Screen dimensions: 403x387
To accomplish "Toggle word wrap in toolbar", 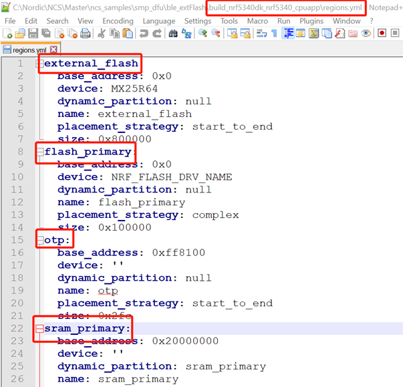I will (261, 33).
